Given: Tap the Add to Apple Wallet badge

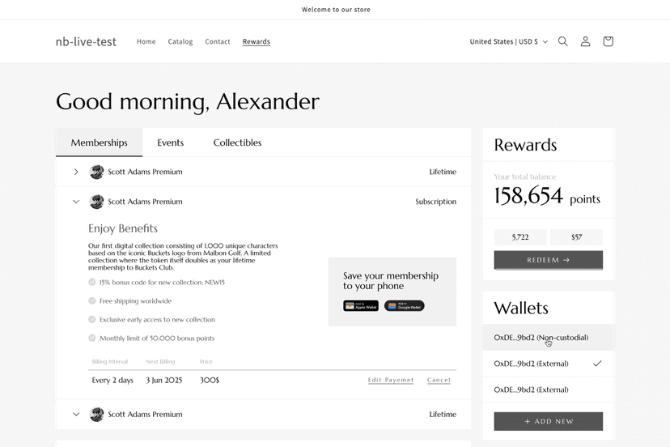Looking at the screenshot, I should pyautogui.click(x=361, y=306).
